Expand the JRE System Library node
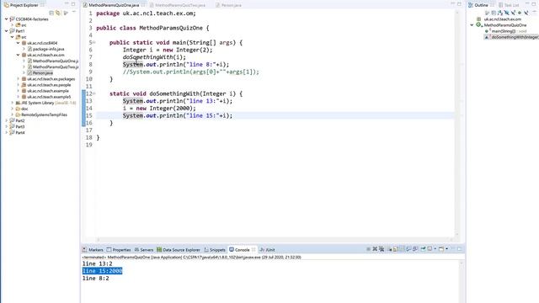The image size is (539, 303). pos(13,103)
